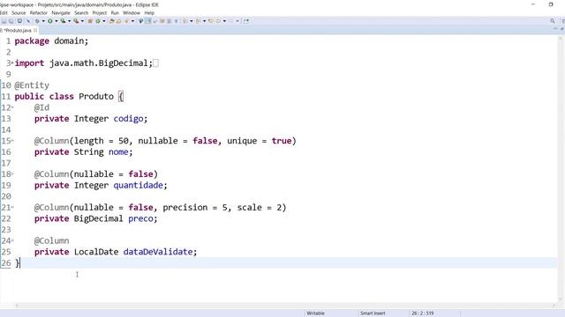Click the horizontal scrollbar under the editor
The height and width of the screenshot is (317, 565).
[x=284, y=306]
